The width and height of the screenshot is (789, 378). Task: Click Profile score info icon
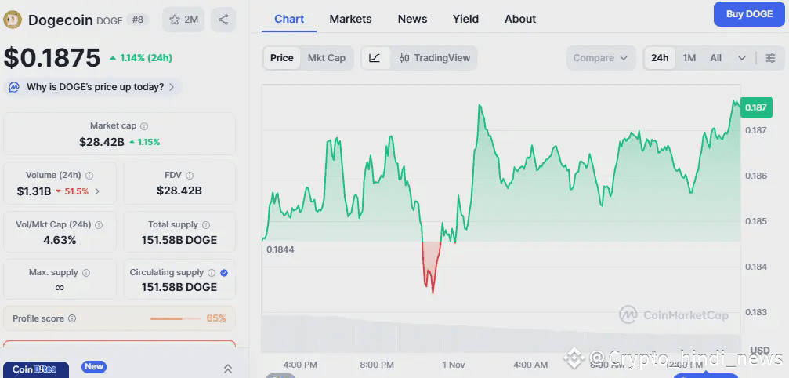(x=72, y=318)
